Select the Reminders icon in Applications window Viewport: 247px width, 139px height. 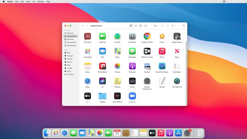click(x=177, y=66)
